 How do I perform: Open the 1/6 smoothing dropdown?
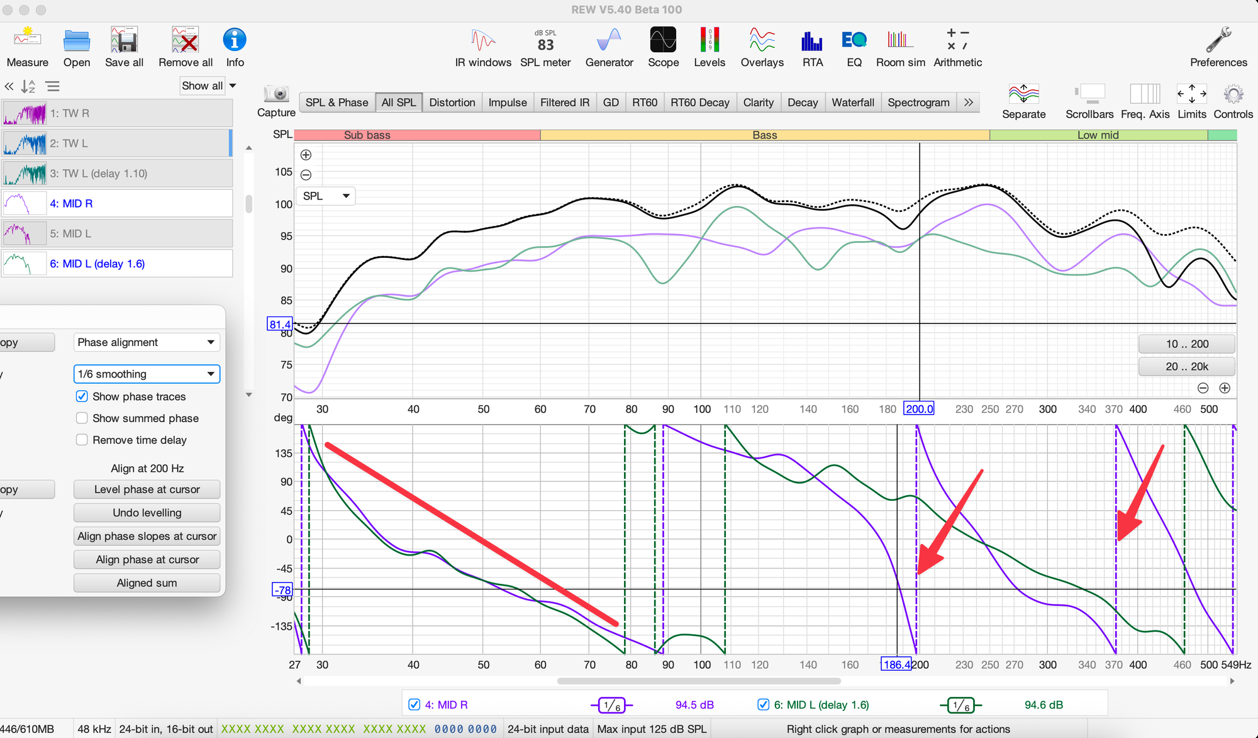147,374
